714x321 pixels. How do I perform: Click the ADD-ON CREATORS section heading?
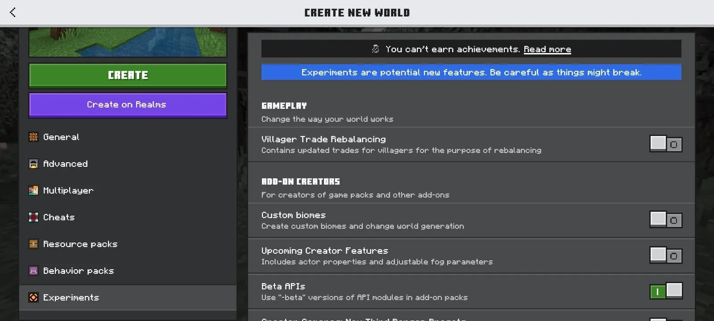[301, 181]
